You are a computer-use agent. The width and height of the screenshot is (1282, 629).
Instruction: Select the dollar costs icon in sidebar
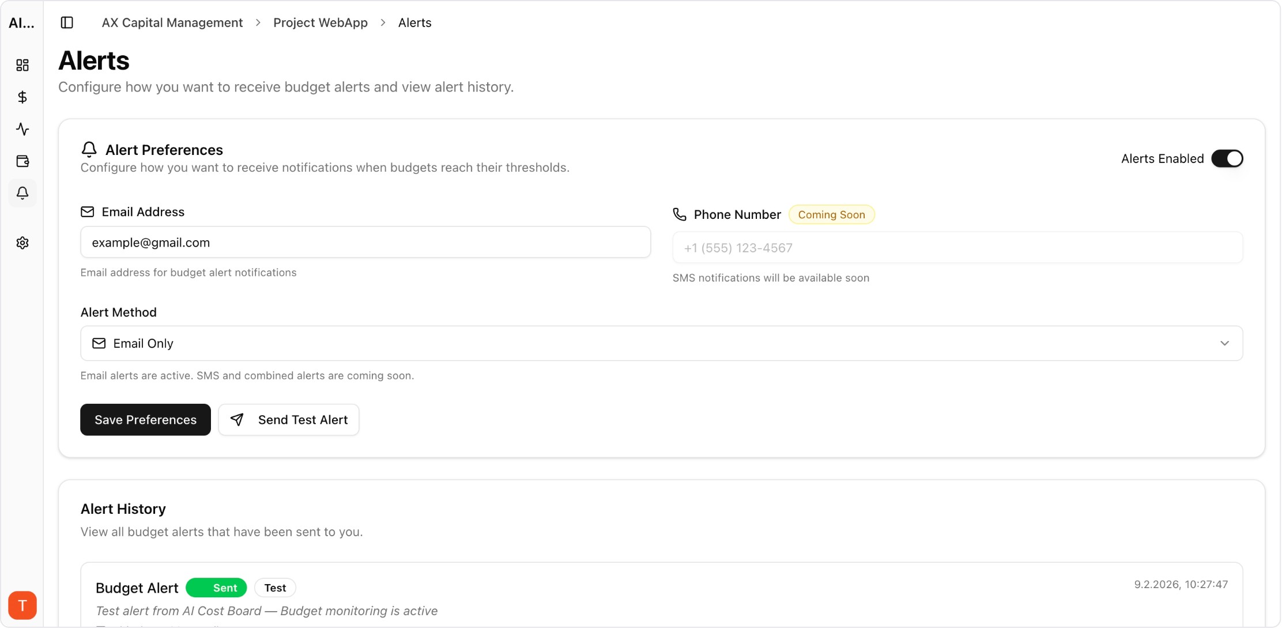pos(22,97)
